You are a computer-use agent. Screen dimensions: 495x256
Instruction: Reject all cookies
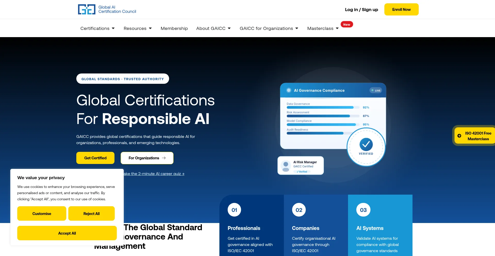[x=92, y=213]
